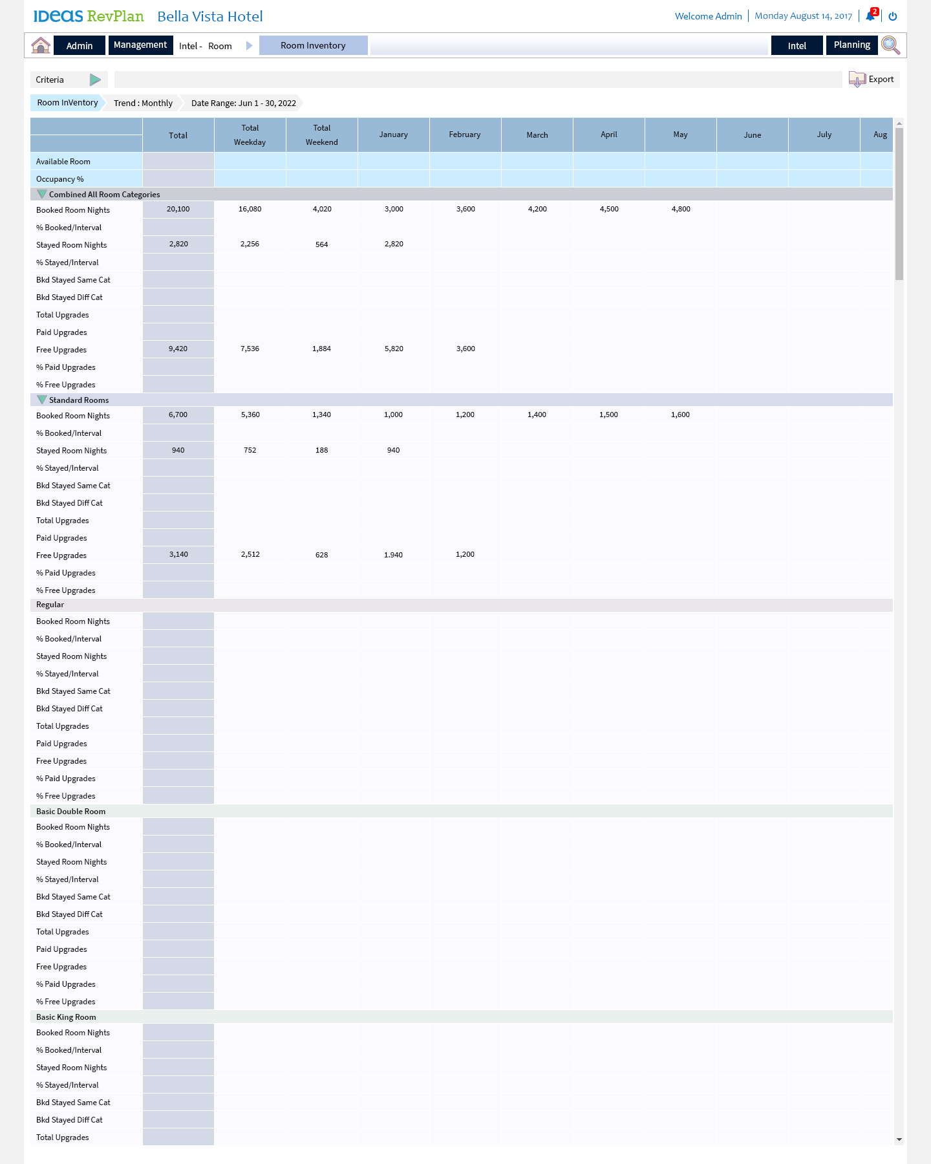Viewport: 931px width, 1164px height.
Task: Click the January column header
Action: (393, 135)
